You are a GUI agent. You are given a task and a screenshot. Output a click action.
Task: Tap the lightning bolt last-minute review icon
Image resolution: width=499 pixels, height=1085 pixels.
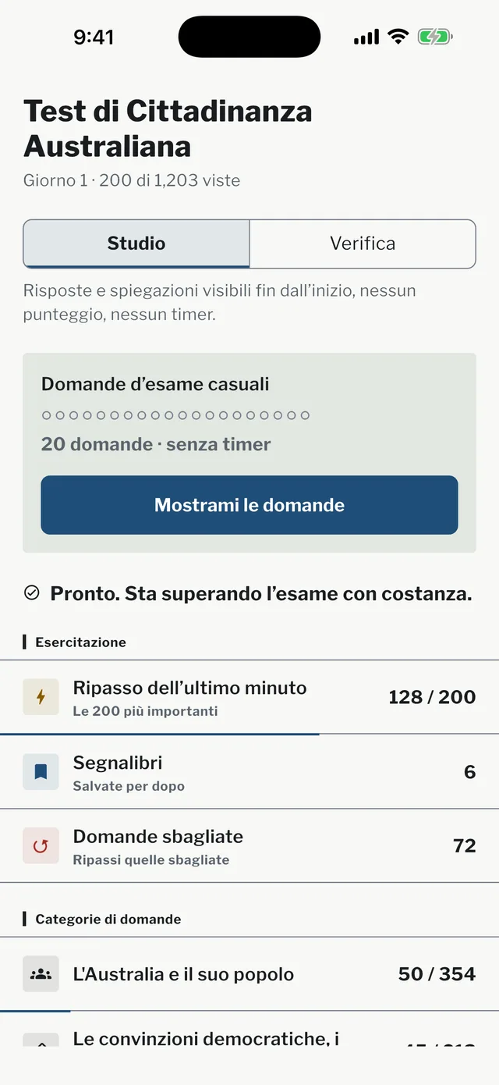point(41,697)
